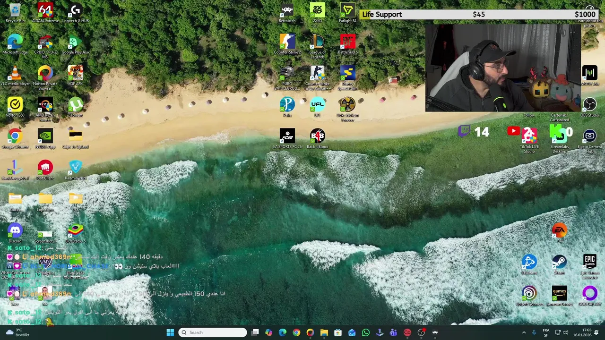Launch Battle.net
605x340 pixels.
pos(529,265)
